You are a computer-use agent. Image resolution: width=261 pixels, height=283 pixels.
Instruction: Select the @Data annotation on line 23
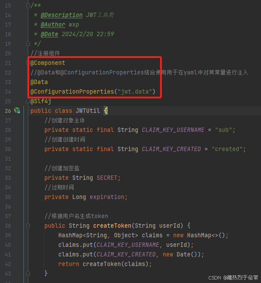[39, 82]
